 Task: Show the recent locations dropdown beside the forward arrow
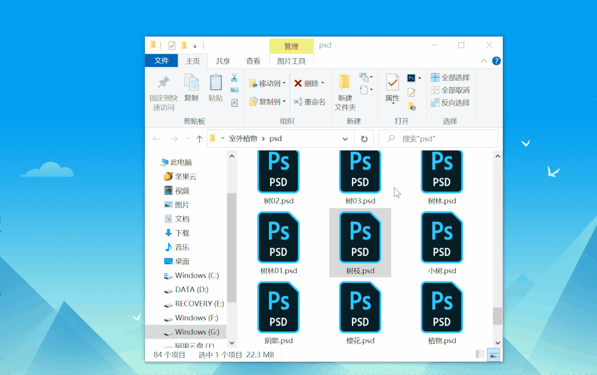188,139
